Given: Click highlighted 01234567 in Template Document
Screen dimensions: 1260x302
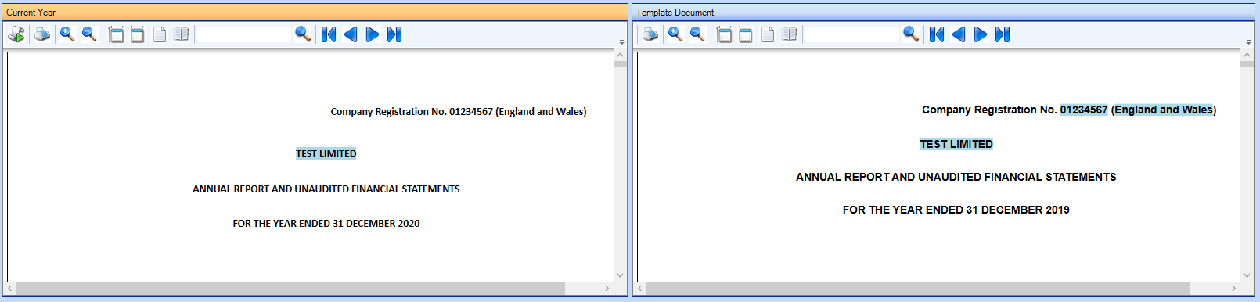Looking at the screenshot, I should (x=1084, y=110).
